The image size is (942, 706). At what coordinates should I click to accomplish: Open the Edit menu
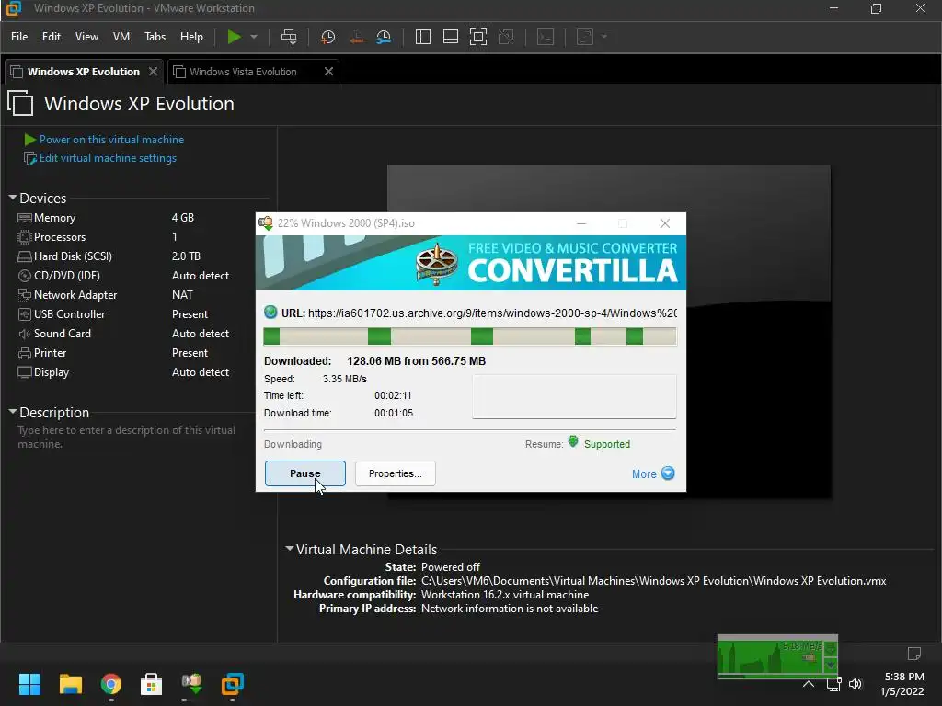pos(52,37)
